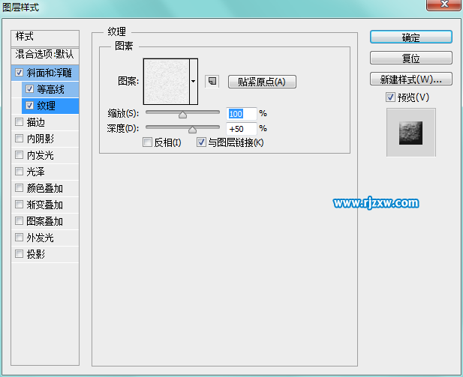This screenshot has height=377, width=463.
Task: Toggle the 预览(V) preview checkbox
Action: pos(390,97)
